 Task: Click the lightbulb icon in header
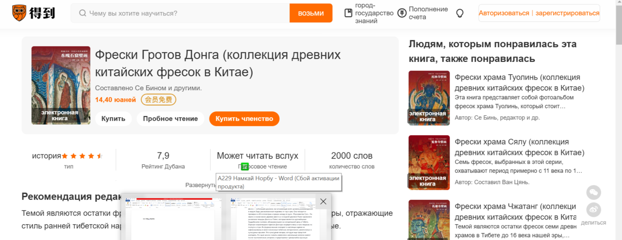pyautogui.click(x=460, y=14)
